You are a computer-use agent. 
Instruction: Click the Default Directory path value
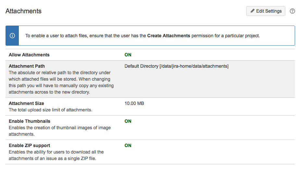177,66
